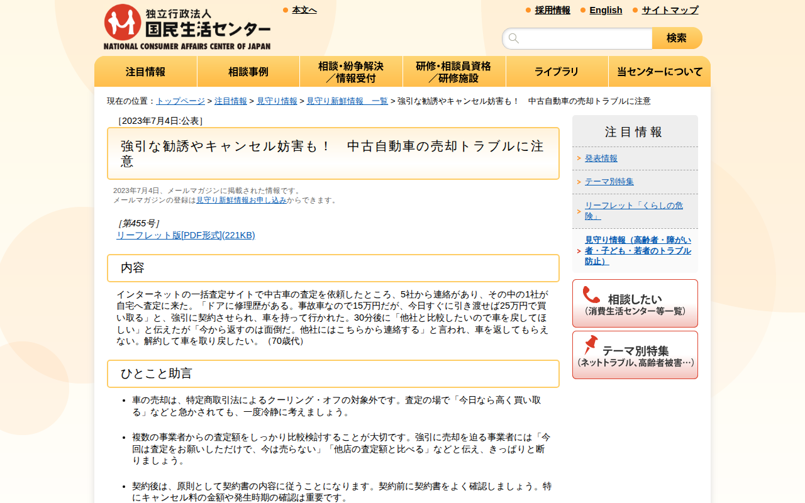805x503 pixels.
Task: Open 見守り新鮮情報お申し込み registration link
Action: pos(241,200)
